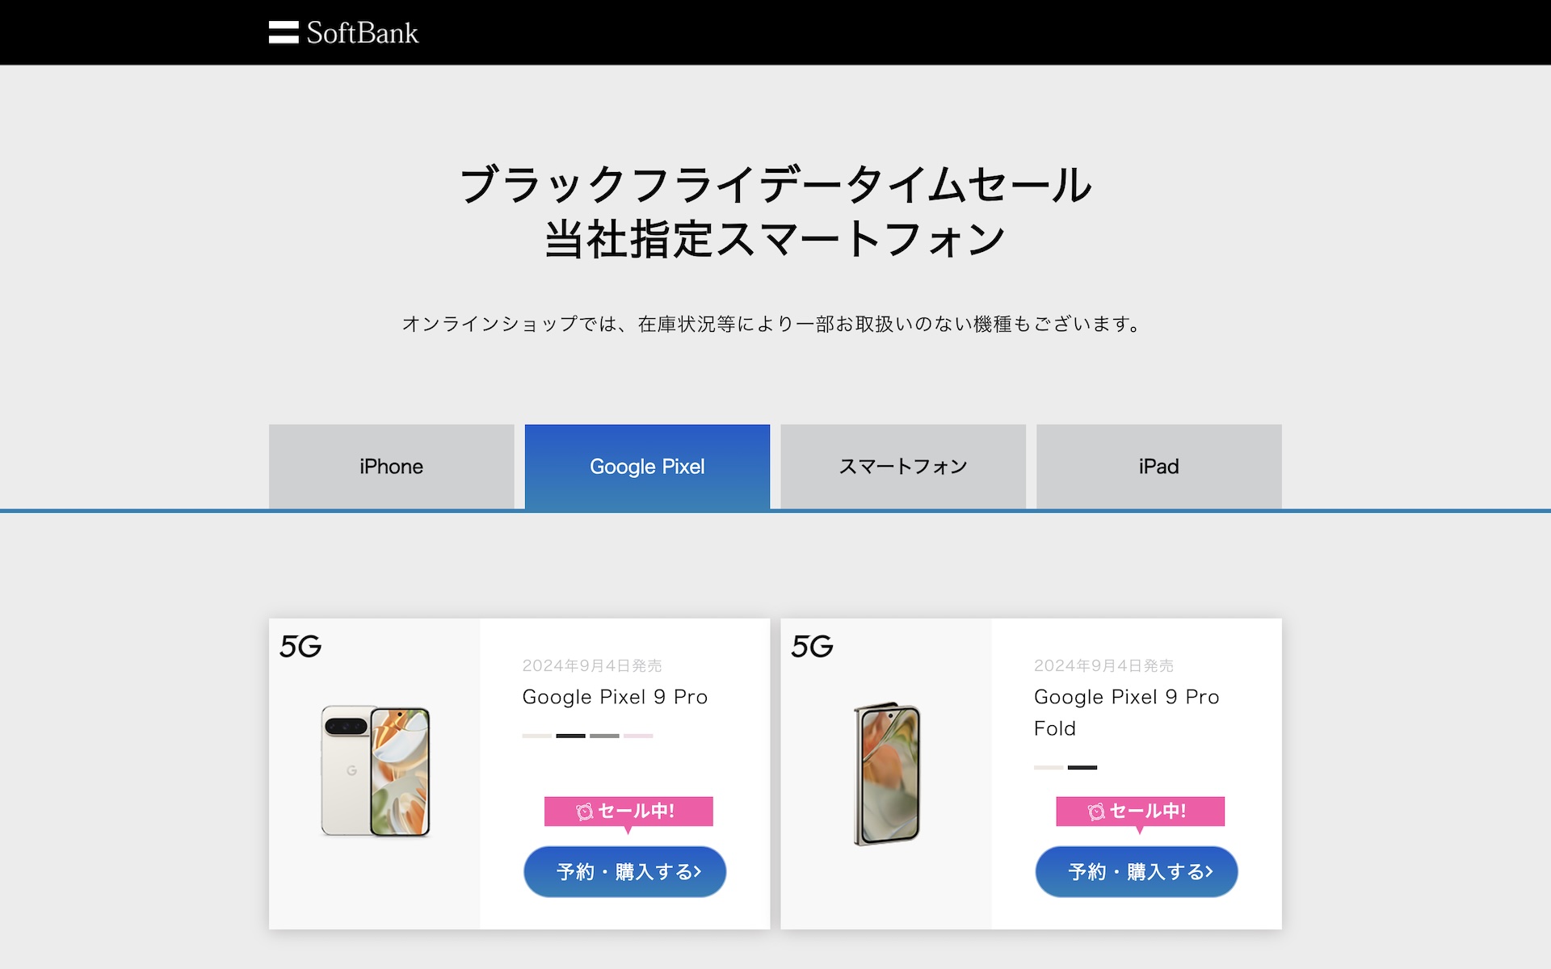
Task: Switch to the スマートフォン tab
Action: 903,467
